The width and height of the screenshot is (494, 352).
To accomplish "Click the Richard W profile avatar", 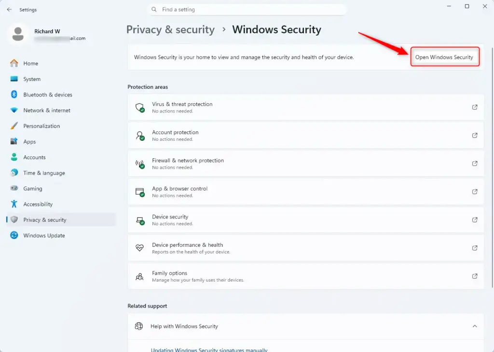I will [18, 34].
